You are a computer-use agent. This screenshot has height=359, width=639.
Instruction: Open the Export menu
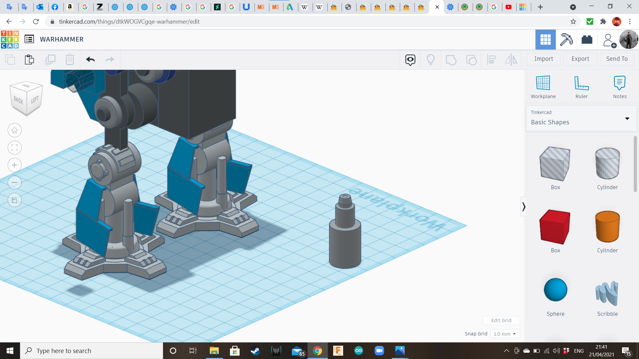pyautogui.click(x=580, y=59)
